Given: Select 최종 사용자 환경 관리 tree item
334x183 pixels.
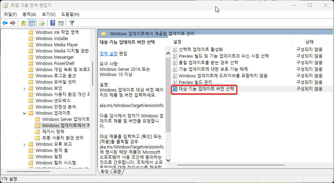Looking at the screenshot, I should tap(63, 138).
